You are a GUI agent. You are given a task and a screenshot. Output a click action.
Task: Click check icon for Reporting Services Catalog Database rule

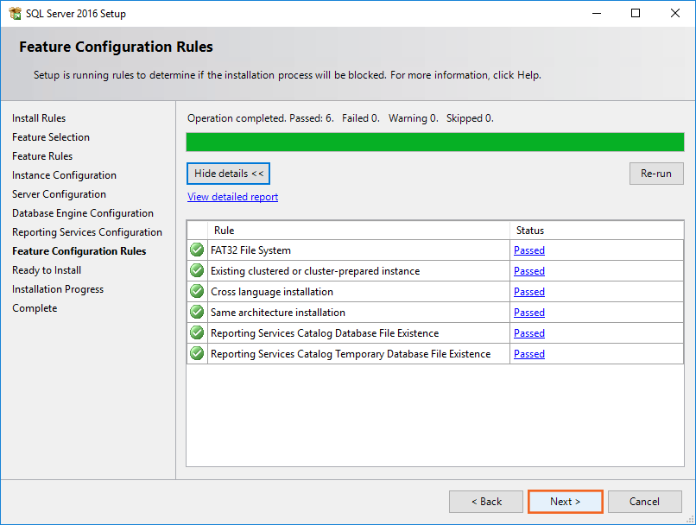[x=197, y=333]
